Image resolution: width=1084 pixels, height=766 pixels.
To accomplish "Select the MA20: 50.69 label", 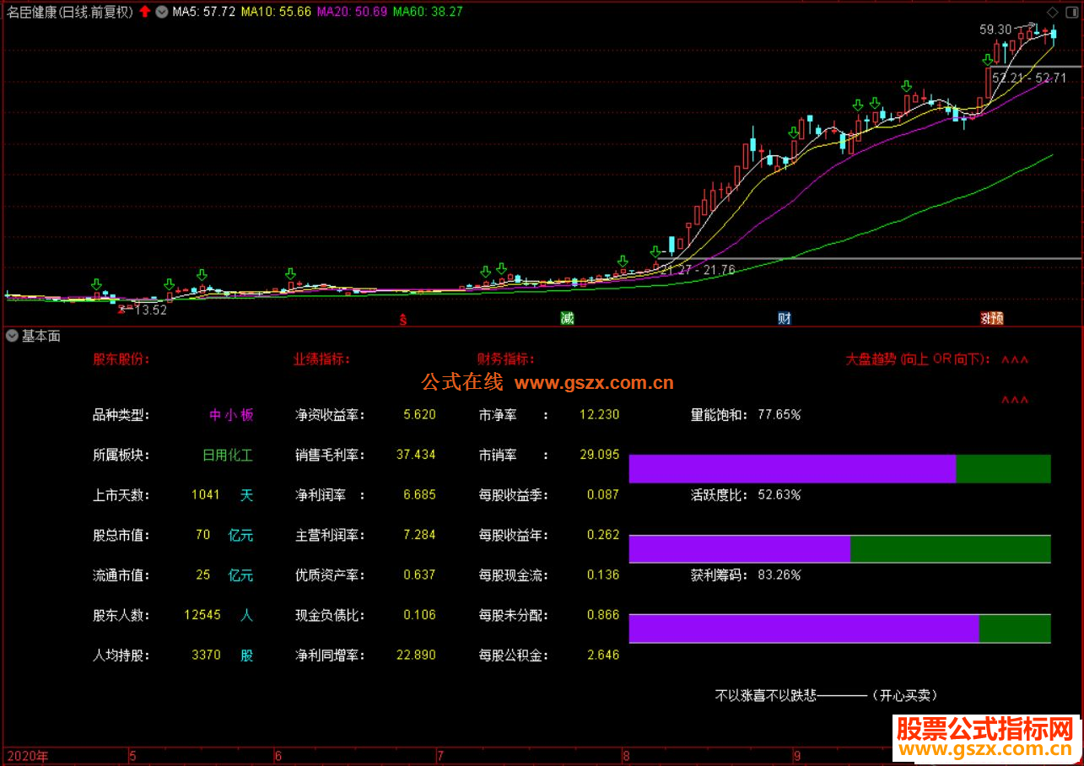I will pyautogui.click(x=353, y=12).
